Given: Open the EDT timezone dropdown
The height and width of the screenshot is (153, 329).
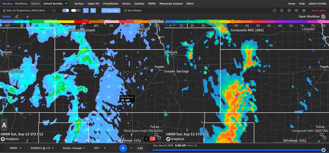Looking at the screenshot, I should (x=100, y=148).
